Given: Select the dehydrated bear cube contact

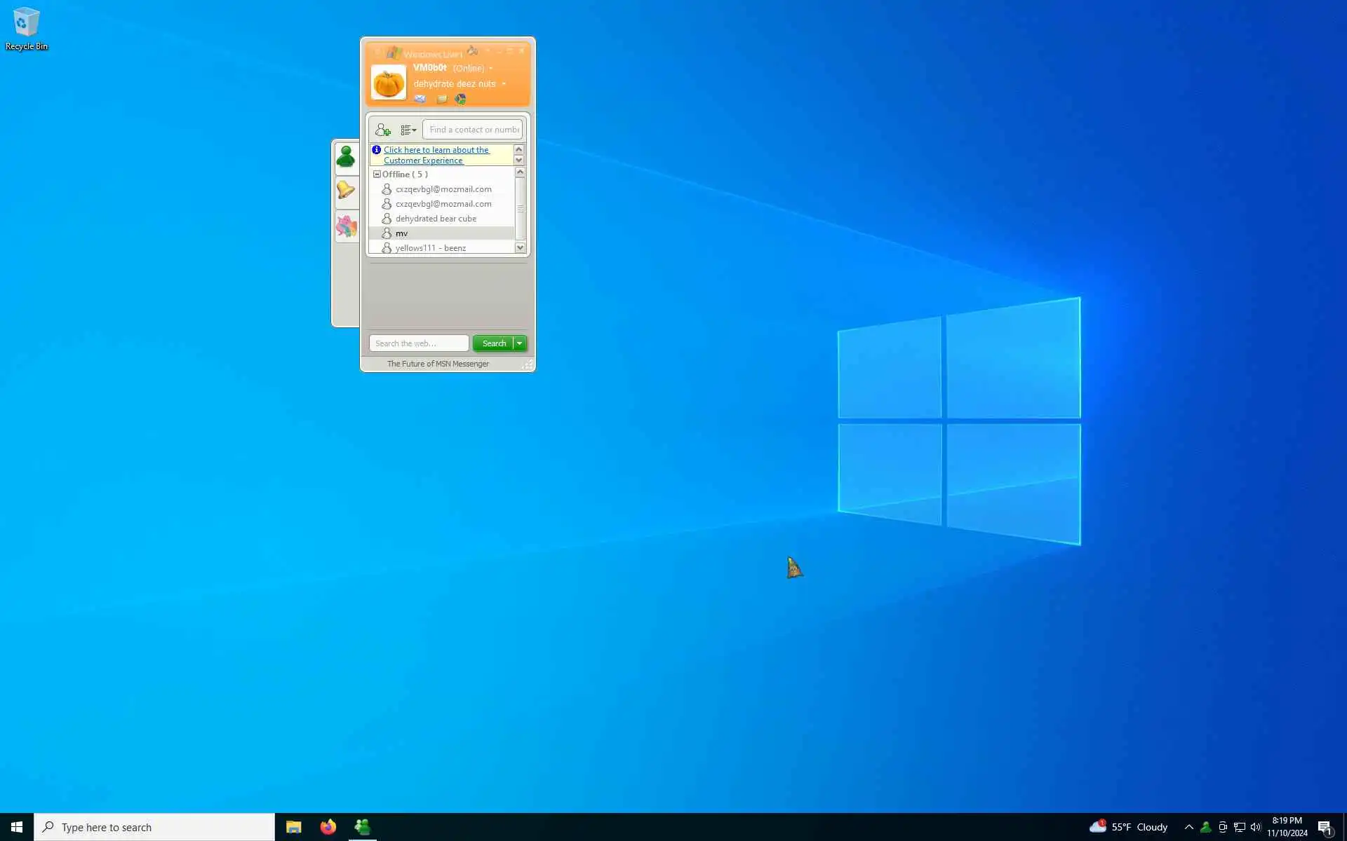Looking at the screenshot, I should 435,219.
